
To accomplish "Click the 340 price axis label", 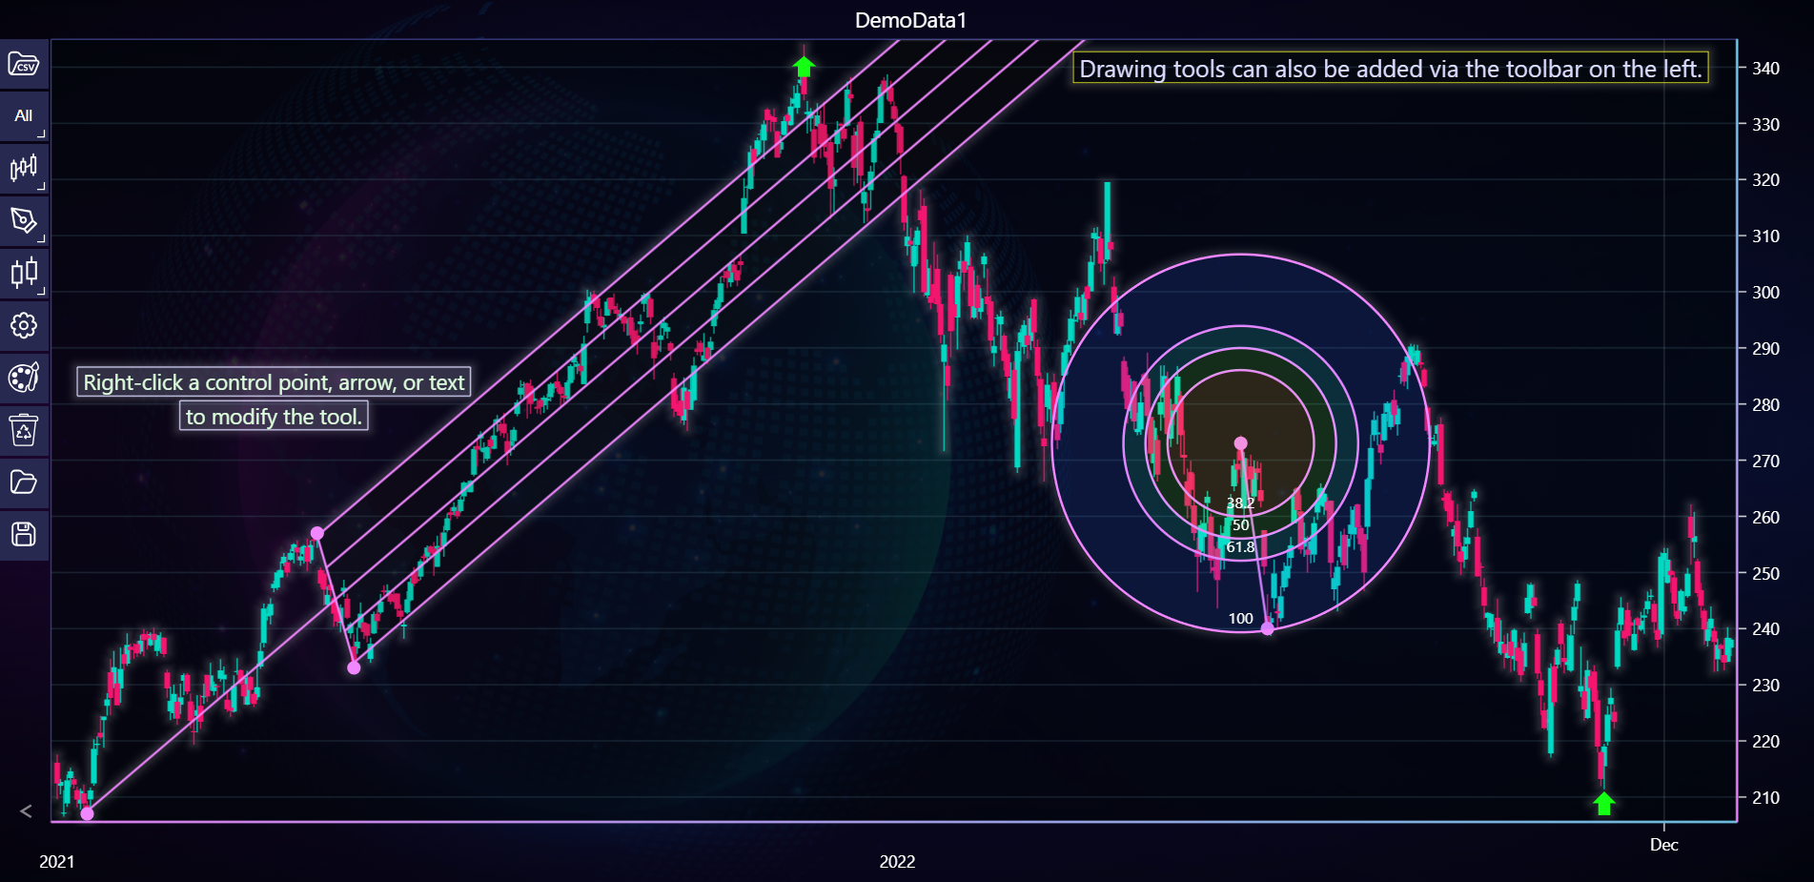I will pos(1765,68).
